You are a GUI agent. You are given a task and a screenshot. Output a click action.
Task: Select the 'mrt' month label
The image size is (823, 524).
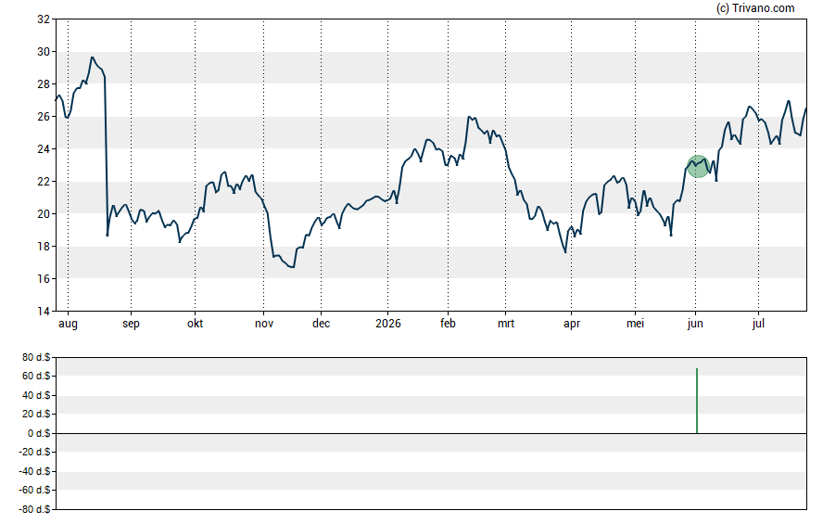tap(506, 324)
